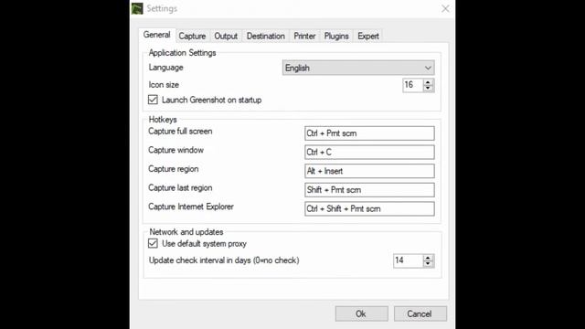Open the Output tab
This screenshot has width=585, height=329.
coord(226,37)
